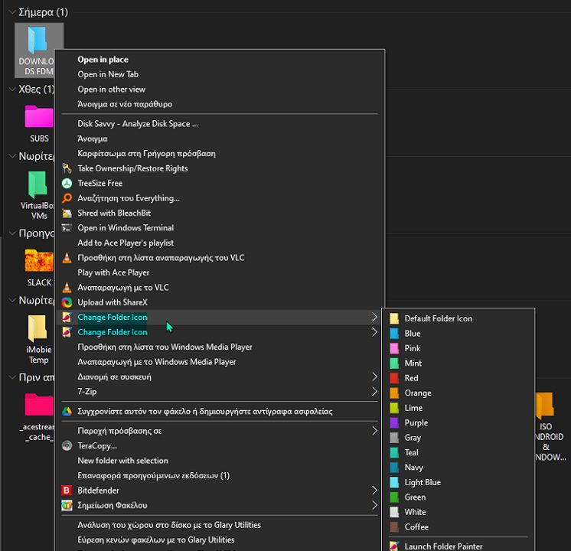Choose Εύρεση κενών φακέλων με Glary Utilities
571x551 pixels.
click(220, 540)
